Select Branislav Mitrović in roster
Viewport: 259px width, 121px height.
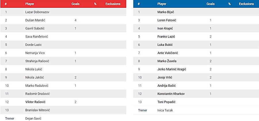[x=37, y=110]
